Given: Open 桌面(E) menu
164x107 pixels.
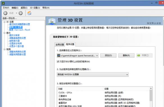Looking at the screenshot, I should [x=24, y=8].
